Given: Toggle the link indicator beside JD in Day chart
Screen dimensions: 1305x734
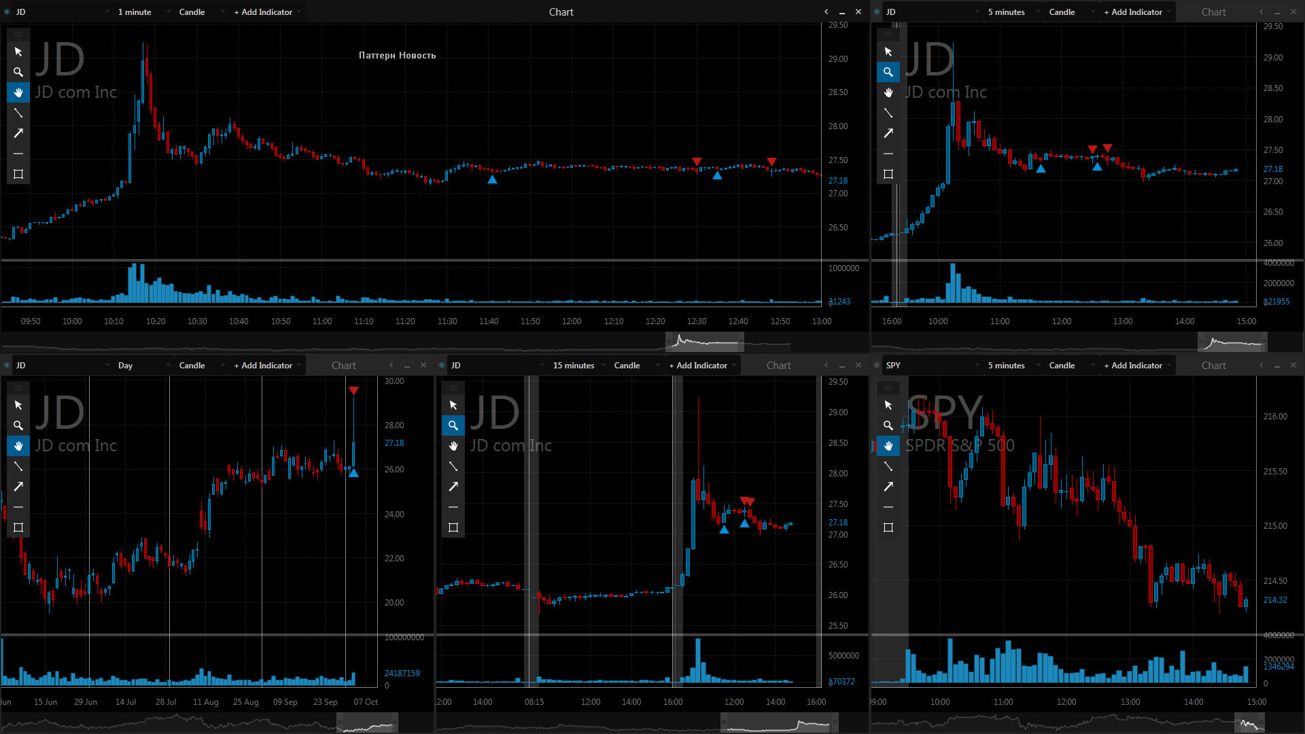Looking at the screenshot, I should coord(7,366).
